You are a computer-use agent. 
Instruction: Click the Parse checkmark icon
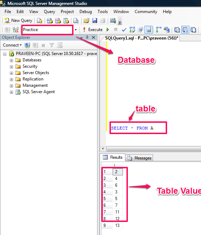(124, 30)
